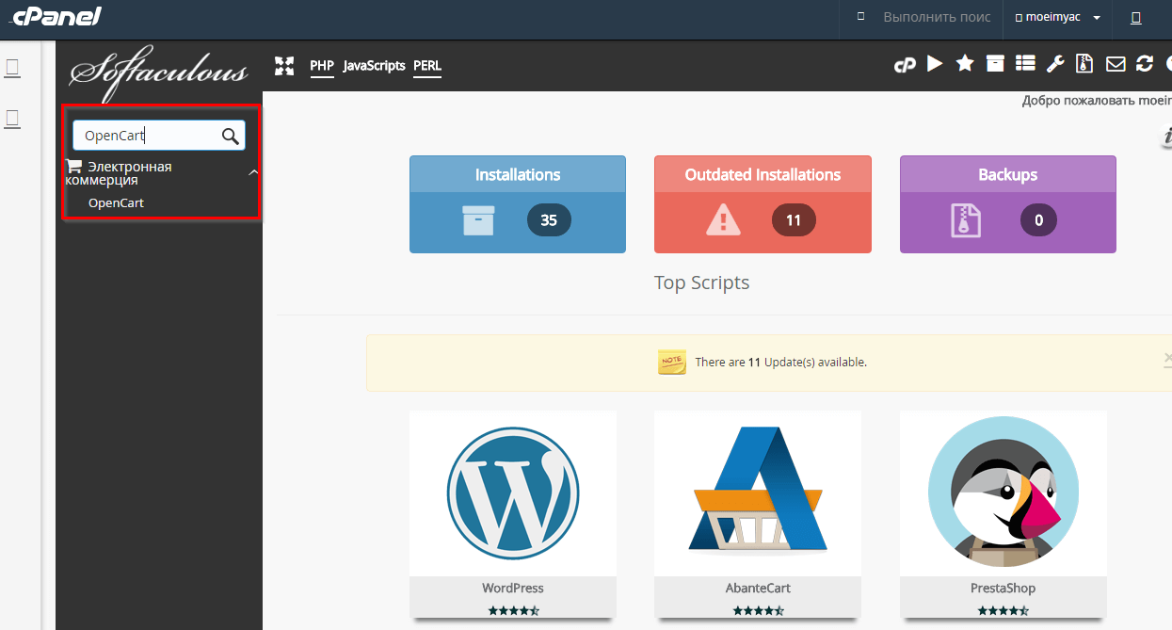Switch to the PERL scripts tab
The image size is (1172, 630).
pos(427,66)
